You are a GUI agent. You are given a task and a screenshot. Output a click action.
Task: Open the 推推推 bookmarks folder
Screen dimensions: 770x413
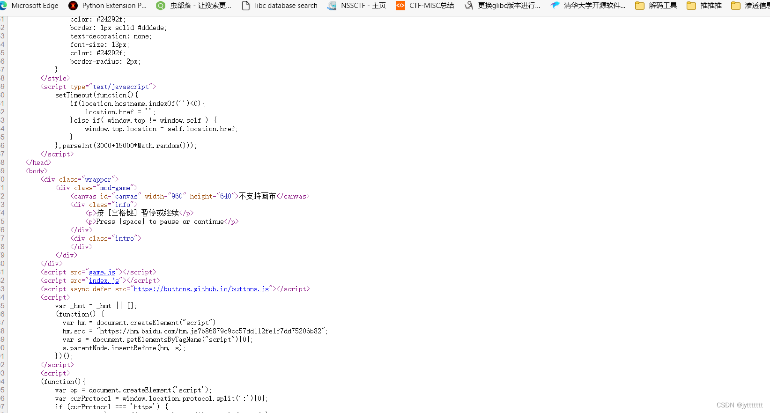pyautogui.click(x=704, y=6)
